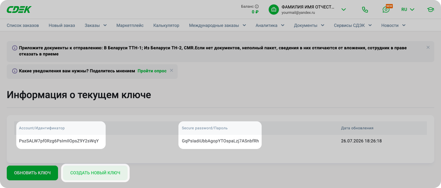Follow the Пройти опрос link

tap(152, 71)
